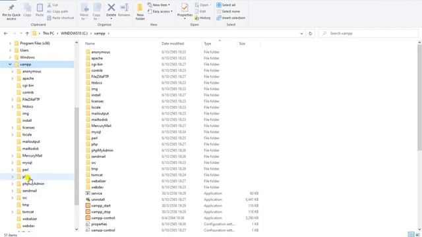
Task: Open the New item dropdown
Action: [x=159, y=5]
